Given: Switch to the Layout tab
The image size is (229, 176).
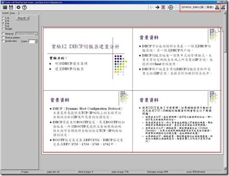Looking at the screenshot, I should pos(5,13).
